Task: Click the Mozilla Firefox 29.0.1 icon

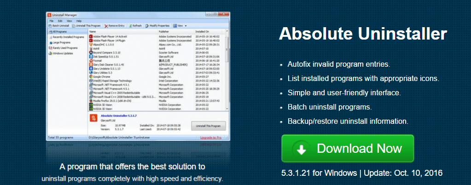Action: click(91, 101)
